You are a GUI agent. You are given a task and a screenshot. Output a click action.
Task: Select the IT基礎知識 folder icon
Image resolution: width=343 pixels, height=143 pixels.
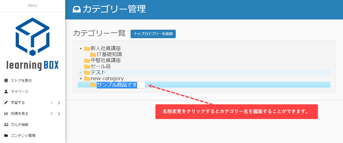93,54
